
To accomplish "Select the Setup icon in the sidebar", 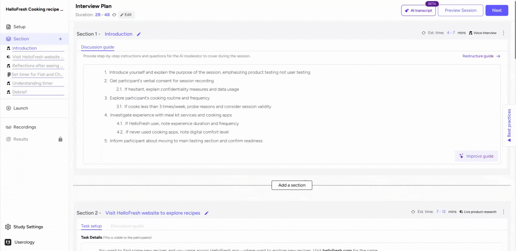I will [8, 27].
